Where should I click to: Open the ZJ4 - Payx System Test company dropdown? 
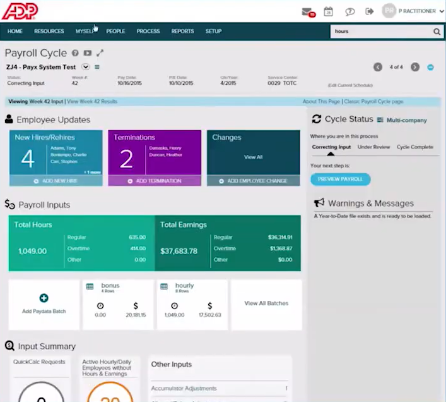click(x=86, y=67)
